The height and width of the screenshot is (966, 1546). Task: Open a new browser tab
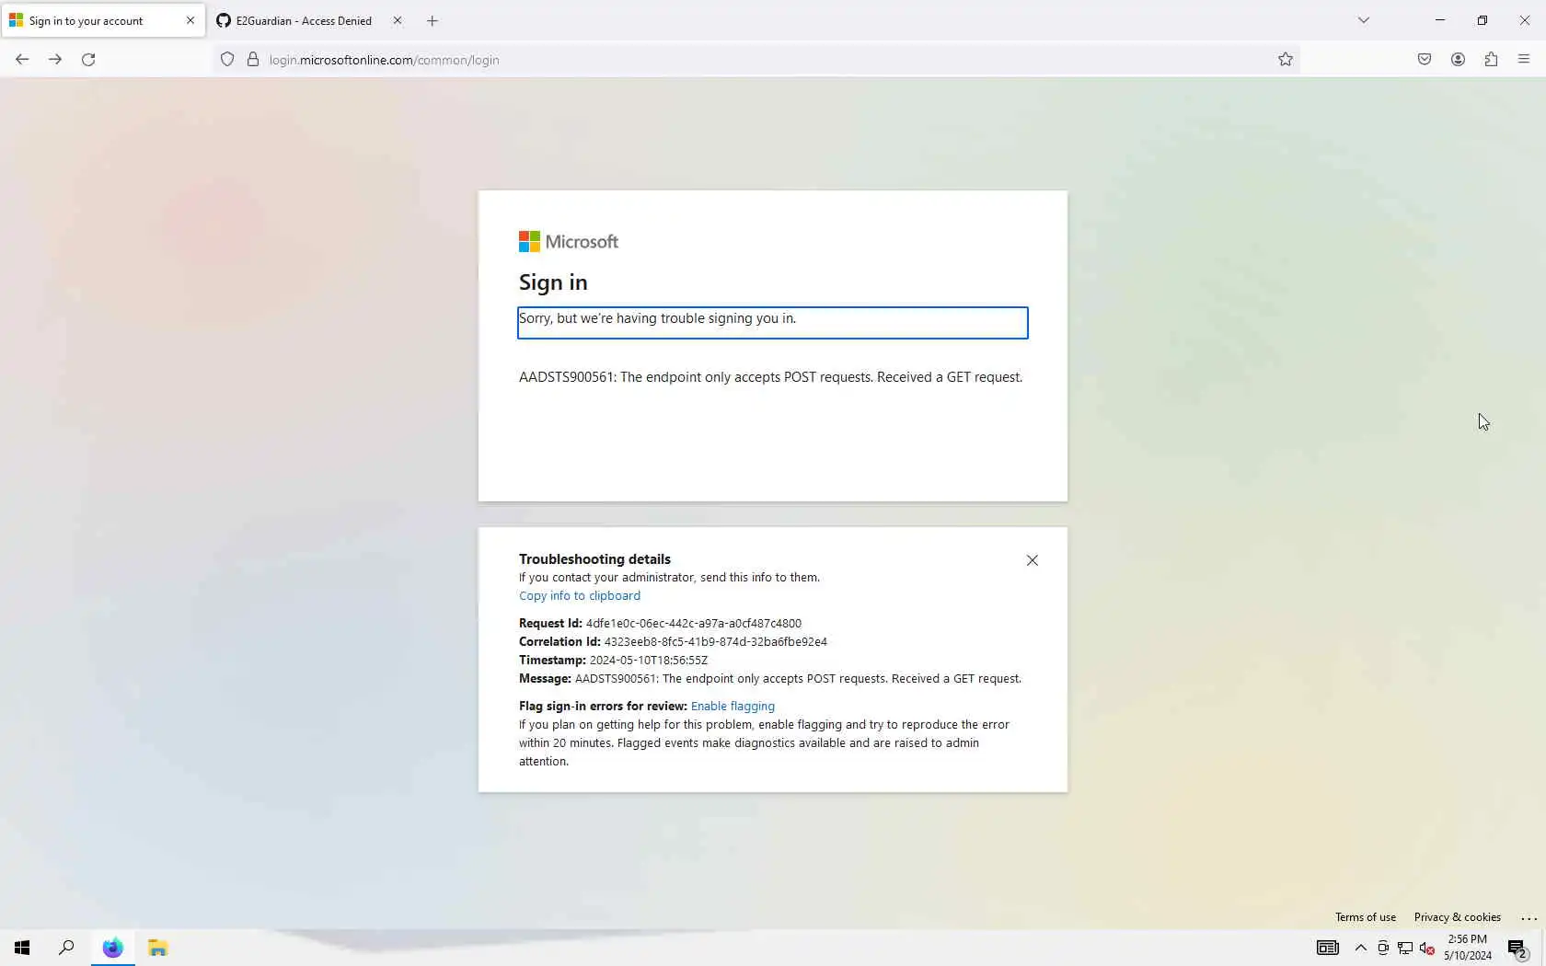433,20
